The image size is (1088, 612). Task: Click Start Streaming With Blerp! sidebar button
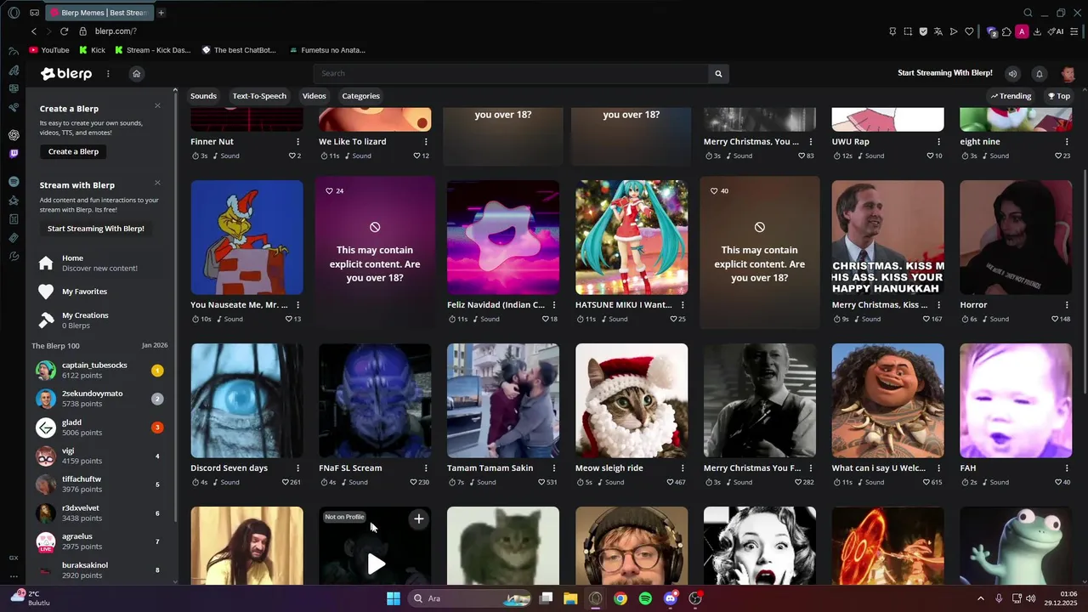click(x=96, y=229)
